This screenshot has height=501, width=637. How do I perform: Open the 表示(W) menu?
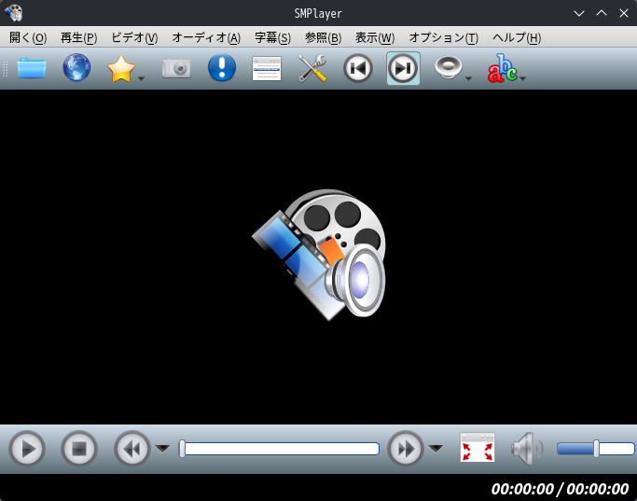375,38
